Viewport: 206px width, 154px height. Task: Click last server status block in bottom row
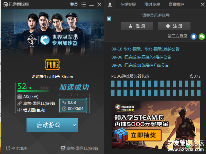(x=199, y=93)
